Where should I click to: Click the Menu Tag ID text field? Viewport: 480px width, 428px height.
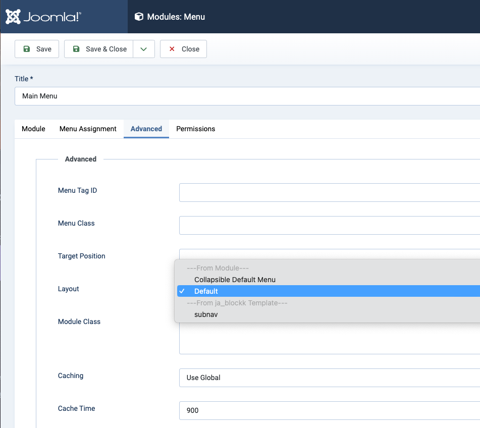coord(329,192)
